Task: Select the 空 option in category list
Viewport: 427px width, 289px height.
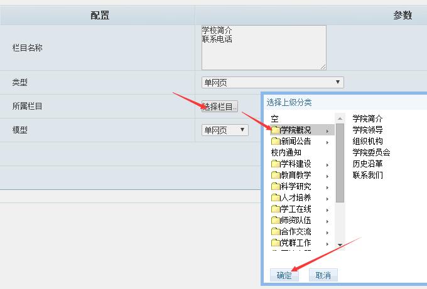Action: coord(275,119)
